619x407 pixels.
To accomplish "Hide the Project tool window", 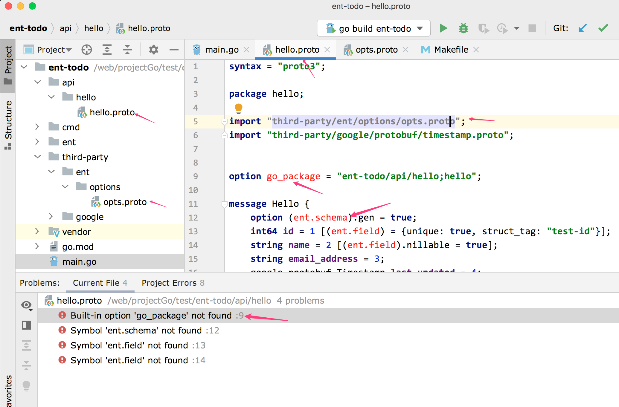I will coord(174,50).
